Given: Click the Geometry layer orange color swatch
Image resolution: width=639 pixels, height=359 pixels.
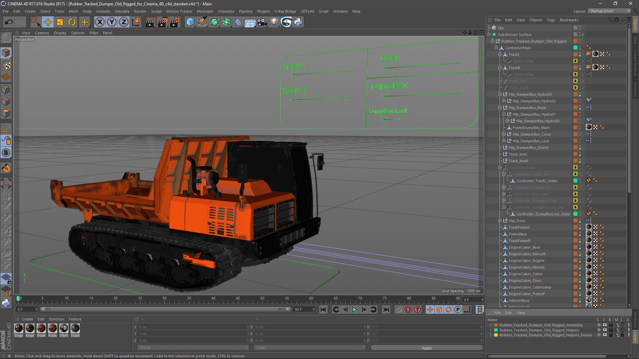Looking at the screenshot, I should tap(496, 325).
